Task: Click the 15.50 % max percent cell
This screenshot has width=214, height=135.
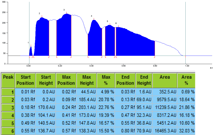Action: coord(106,131)
